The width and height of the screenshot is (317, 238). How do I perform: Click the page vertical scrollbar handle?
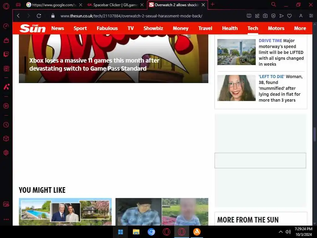click(315, 134)
